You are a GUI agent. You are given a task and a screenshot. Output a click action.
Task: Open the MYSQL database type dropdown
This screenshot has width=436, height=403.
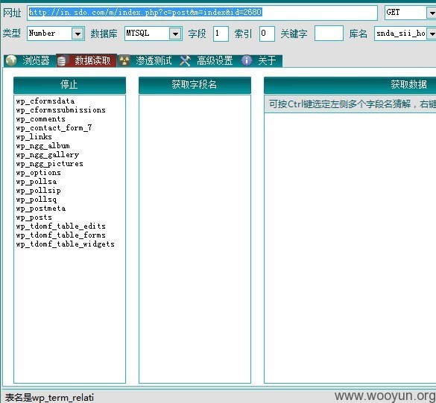click(x=175, y=34)
